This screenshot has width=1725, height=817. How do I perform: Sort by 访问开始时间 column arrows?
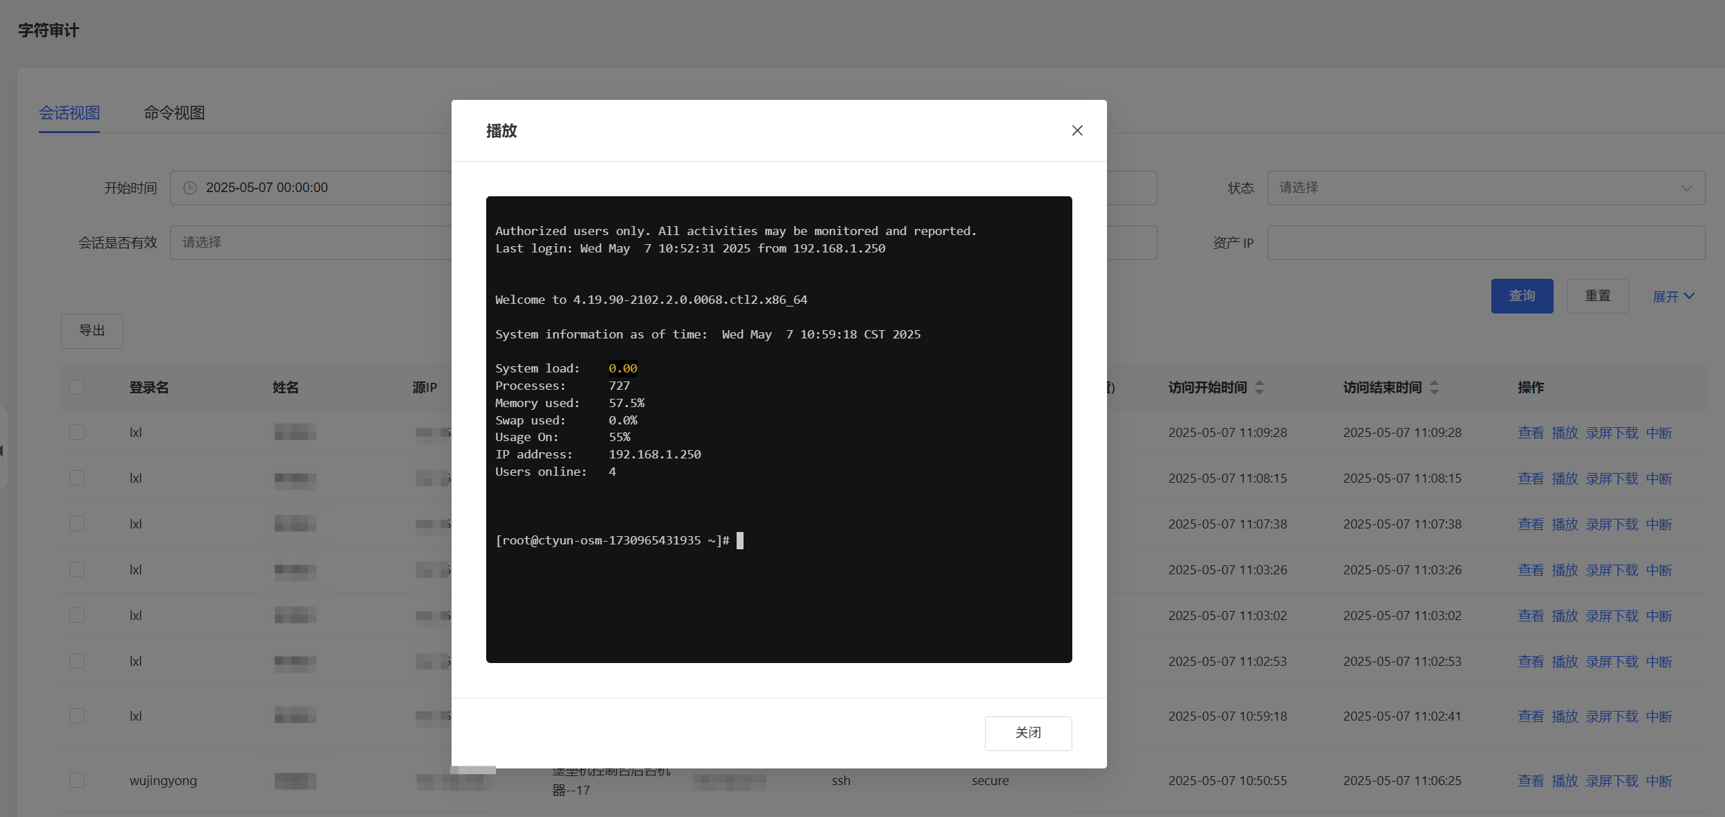pos(1260,388)
